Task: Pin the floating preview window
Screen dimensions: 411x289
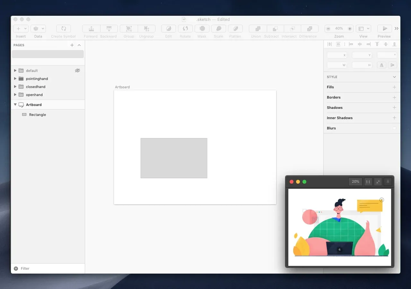Action: click(x=388, y=182)
